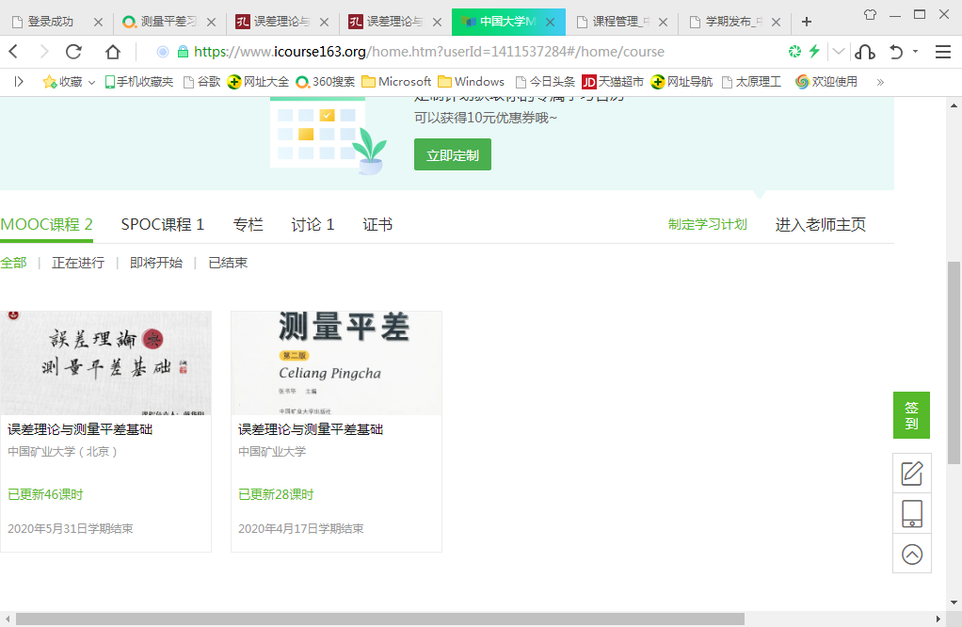Expand the bookmarks bar overflow chevron
This screenshot has height=627, width=962.
(x=880, y=82)
